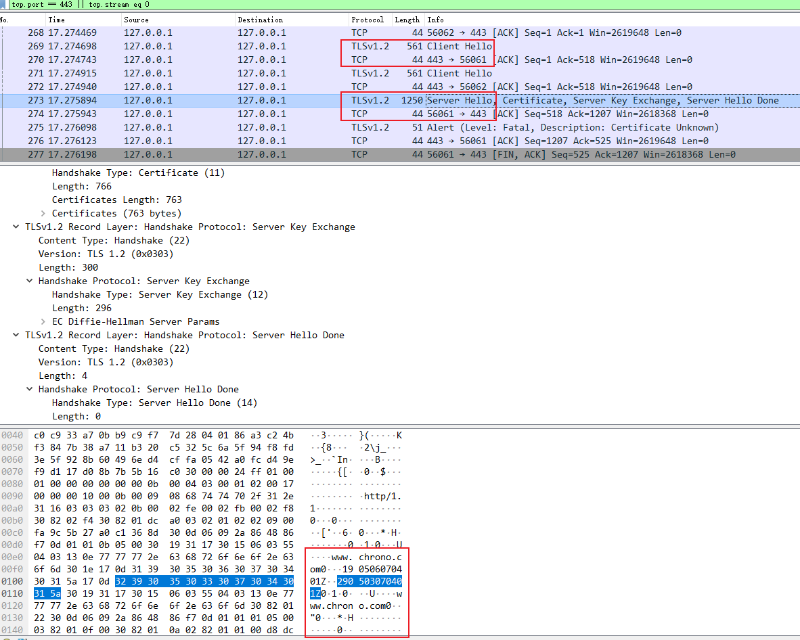Image resolution: width=800 pixels, height=640 pixels.
Task: Click hex offset 0100 row bytes
Action: [x=163, y=581]
